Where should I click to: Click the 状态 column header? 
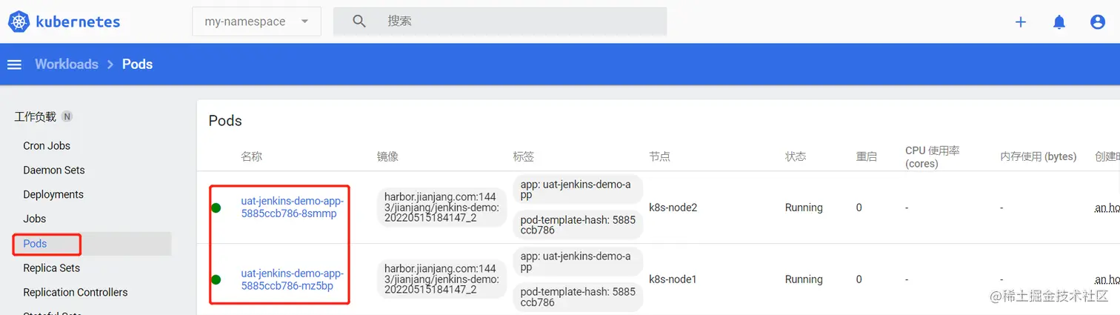pyautogui.click(x=796, y=156)
